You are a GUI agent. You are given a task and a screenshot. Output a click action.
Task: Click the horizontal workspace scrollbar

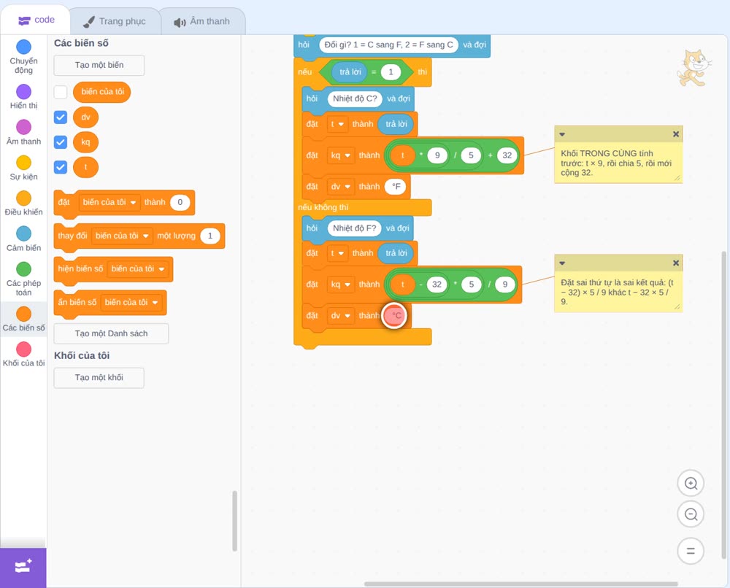[x=520, y=584]
